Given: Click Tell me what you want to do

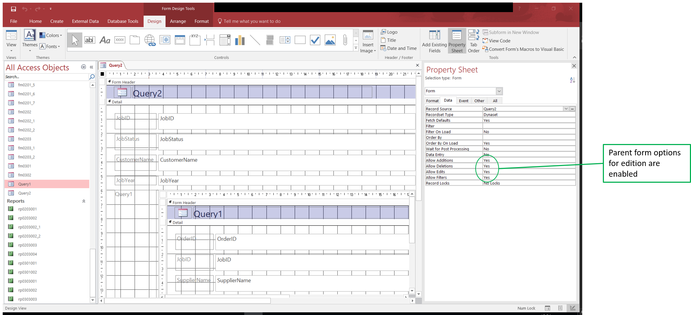Looking at the screenshot, I should 249,21.
